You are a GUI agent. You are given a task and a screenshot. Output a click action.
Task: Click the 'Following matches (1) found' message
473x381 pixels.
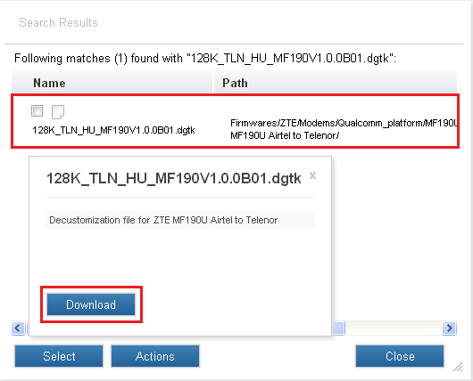pyautogui.click(x=205, y=58)
